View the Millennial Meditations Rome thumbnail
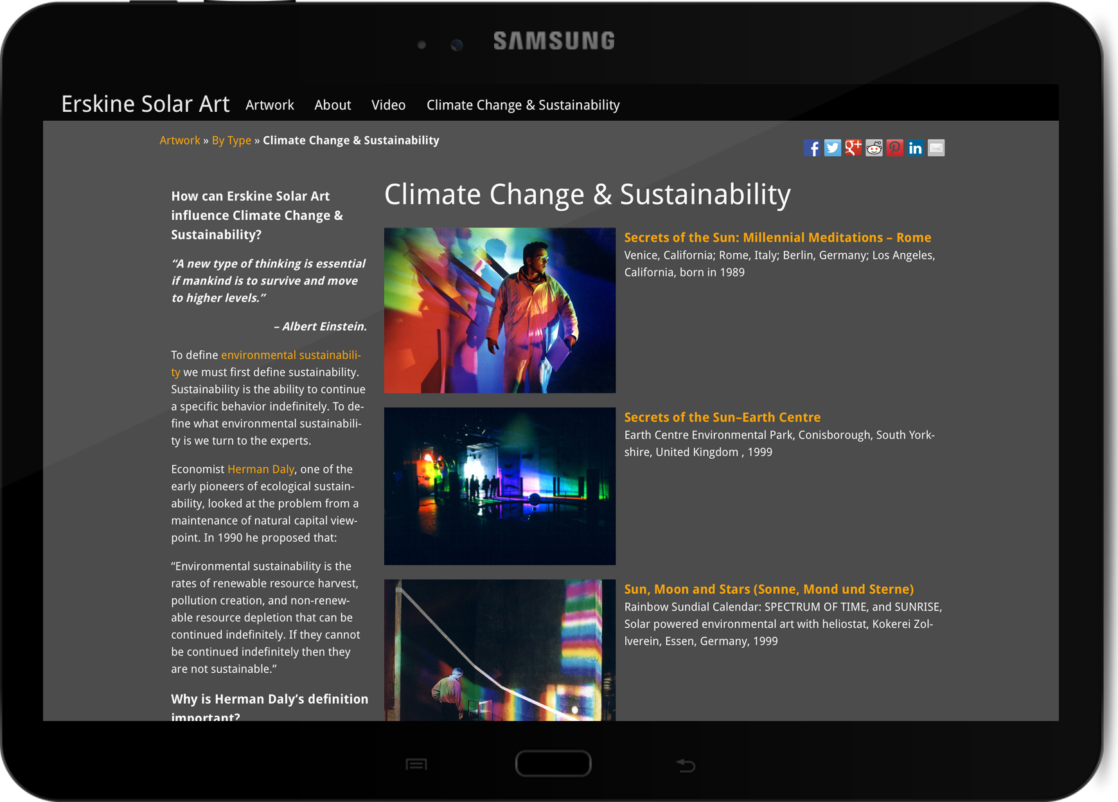 pos(499,310)
